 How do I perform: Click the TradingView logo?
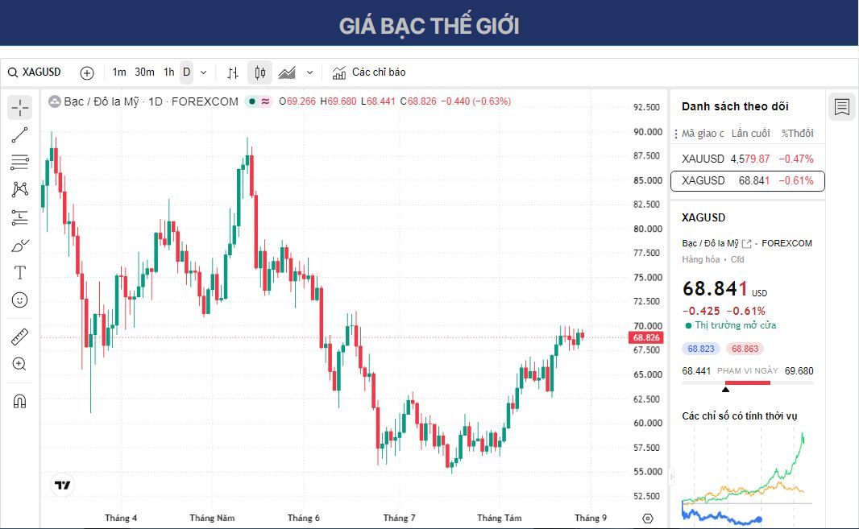(63, 486)
